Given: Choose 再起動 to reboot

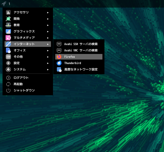Looking at the screenshot, I should point(28,84).
